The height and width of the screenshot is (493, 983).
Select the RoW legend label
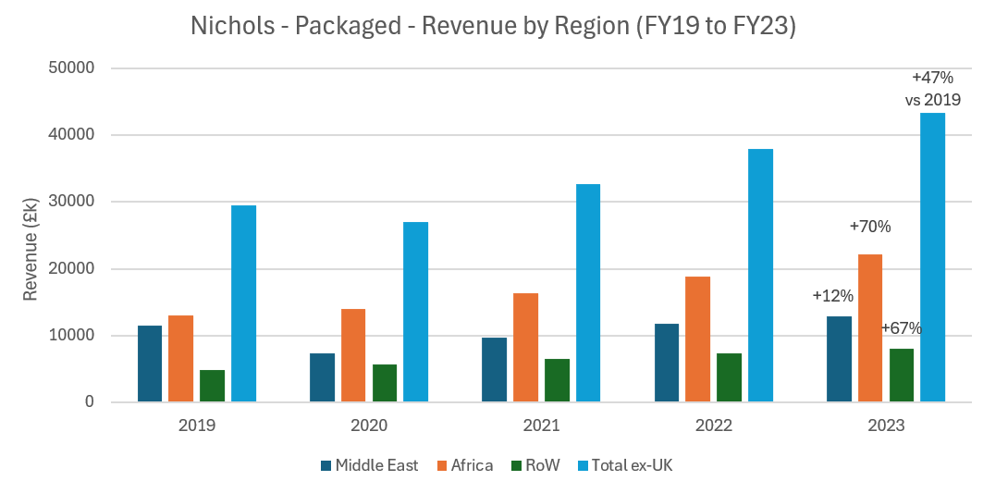[x=543, y=465]
